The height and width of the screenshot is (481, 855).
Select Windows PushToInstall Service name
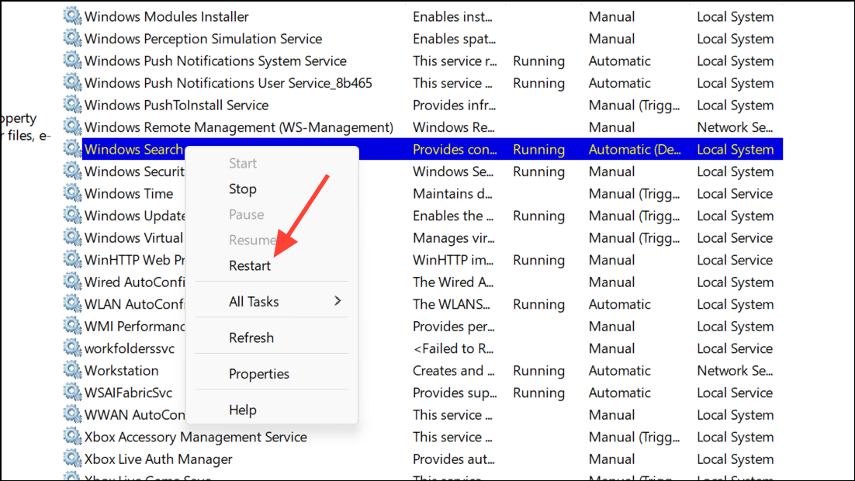pyautogui.click(x=176, y=106)
